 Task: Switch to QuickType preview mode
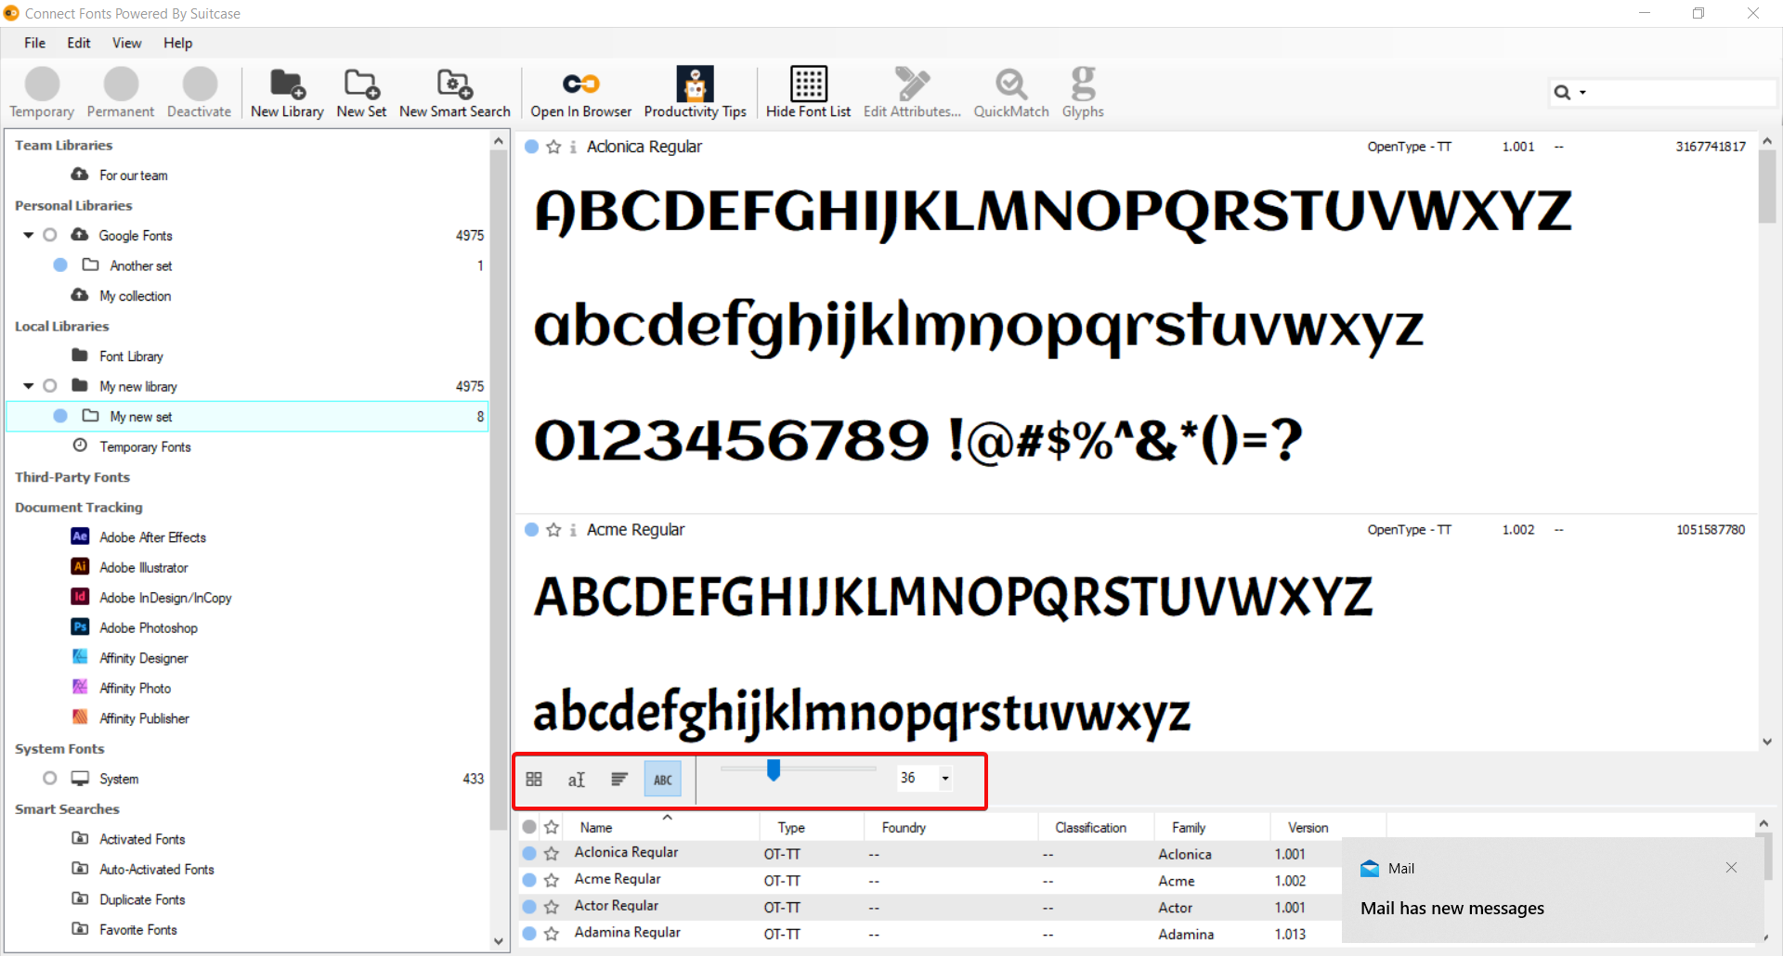[x=577, y=779]
